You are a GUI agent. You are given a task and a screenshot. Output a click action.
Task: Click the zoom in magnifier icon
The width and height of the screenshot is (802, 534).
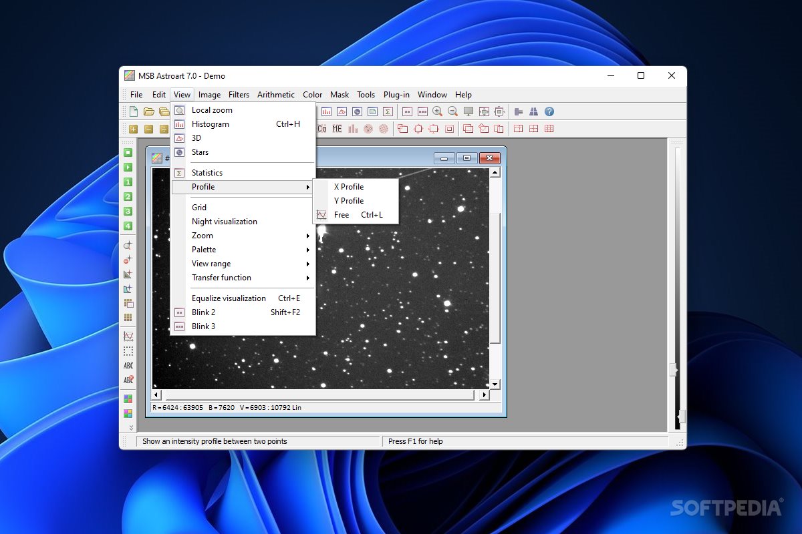pos(438,111)
